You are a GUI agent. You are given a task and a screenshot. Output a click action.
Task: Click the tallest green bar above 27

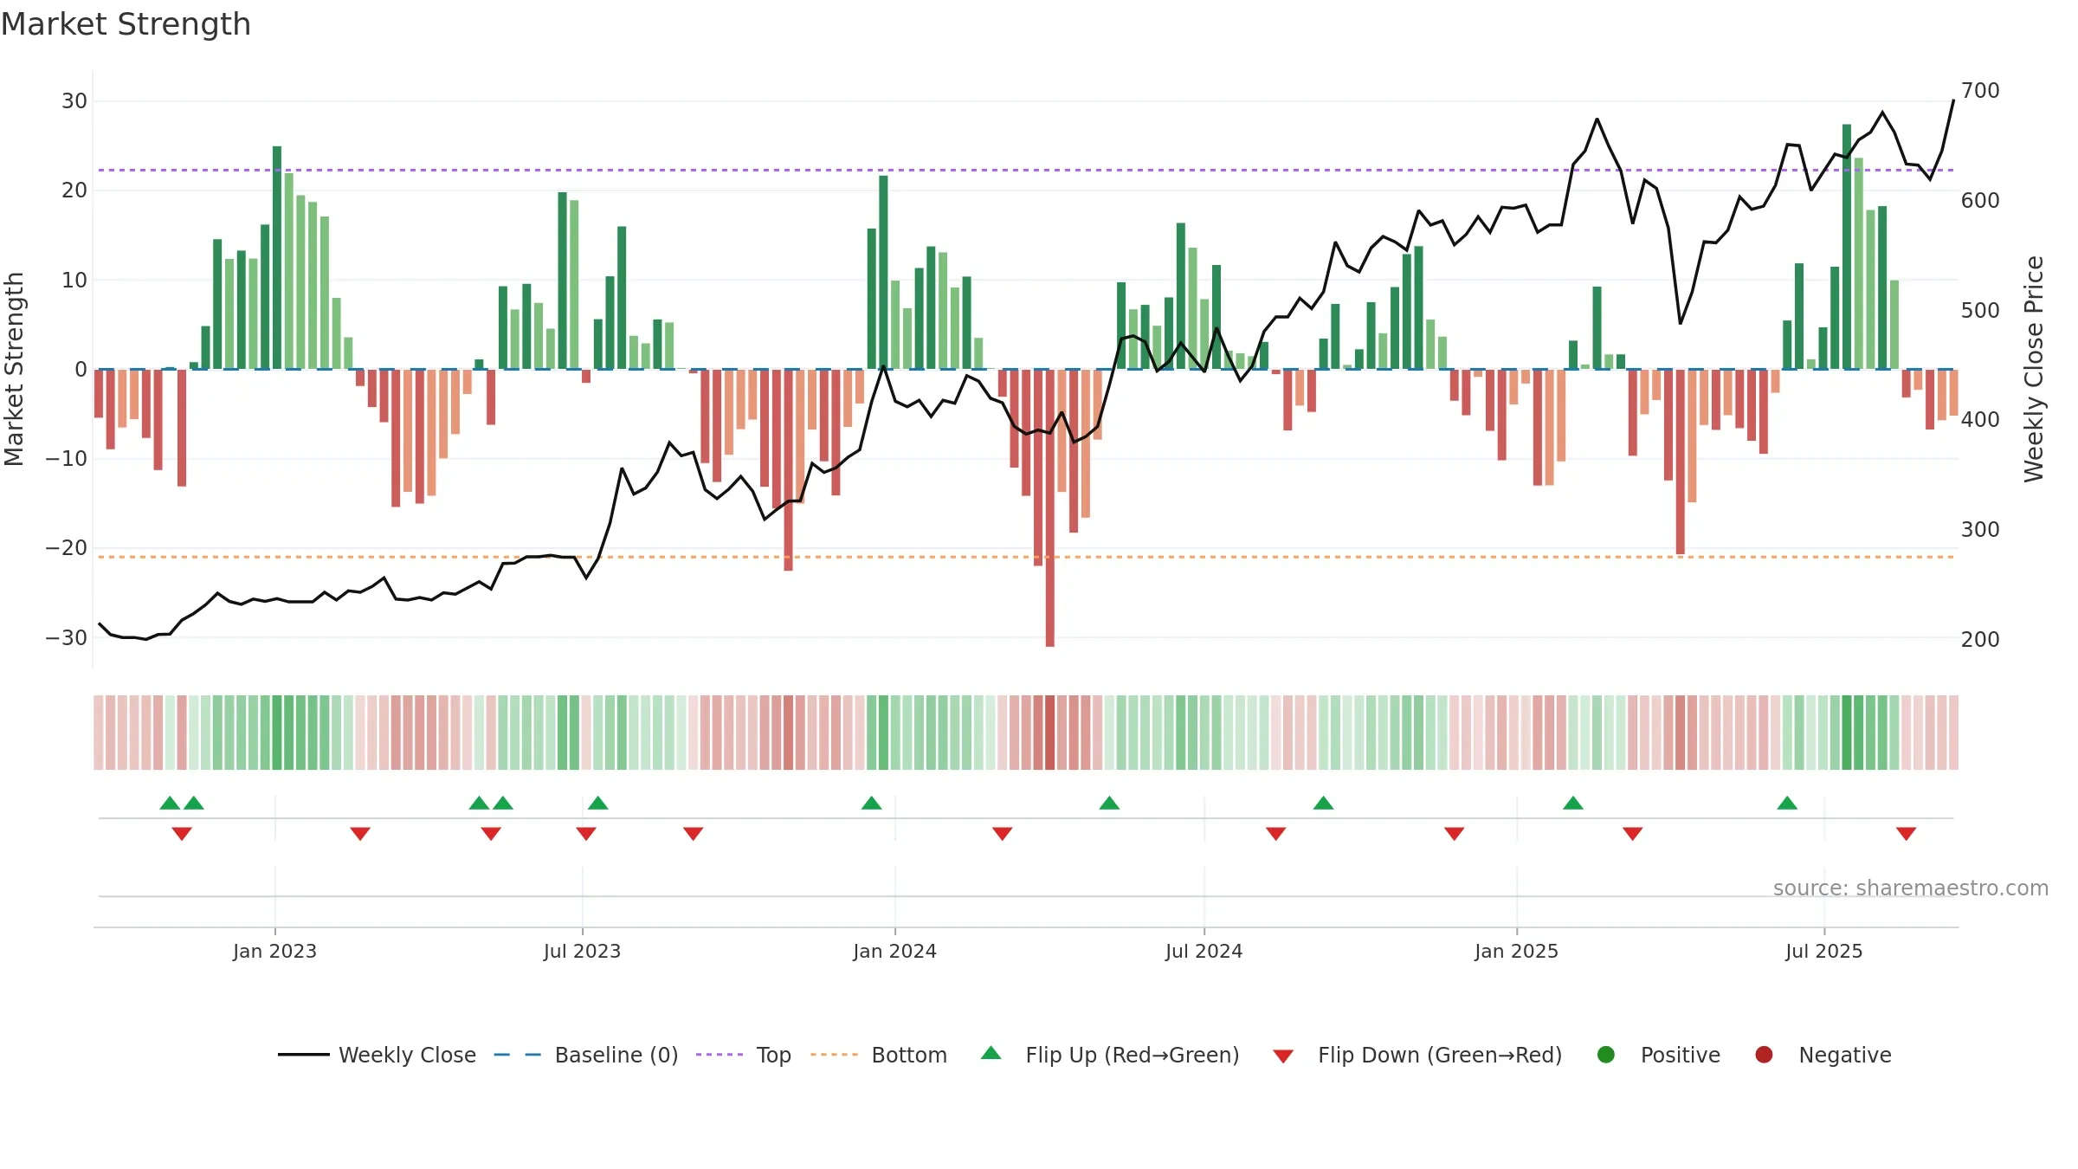(1847, 247)
